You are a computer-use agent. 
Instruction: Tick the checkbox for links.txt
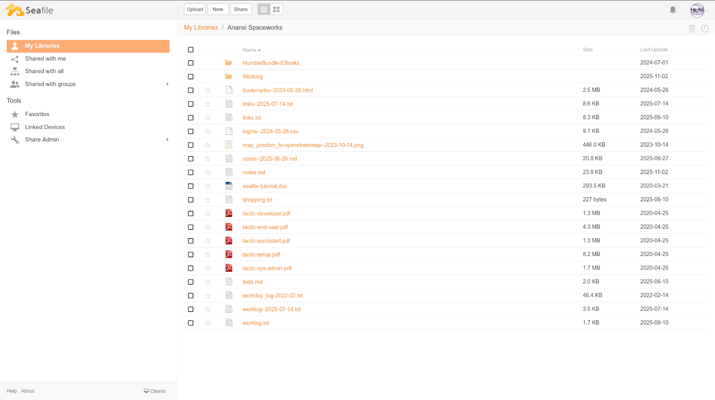(190, 118)
